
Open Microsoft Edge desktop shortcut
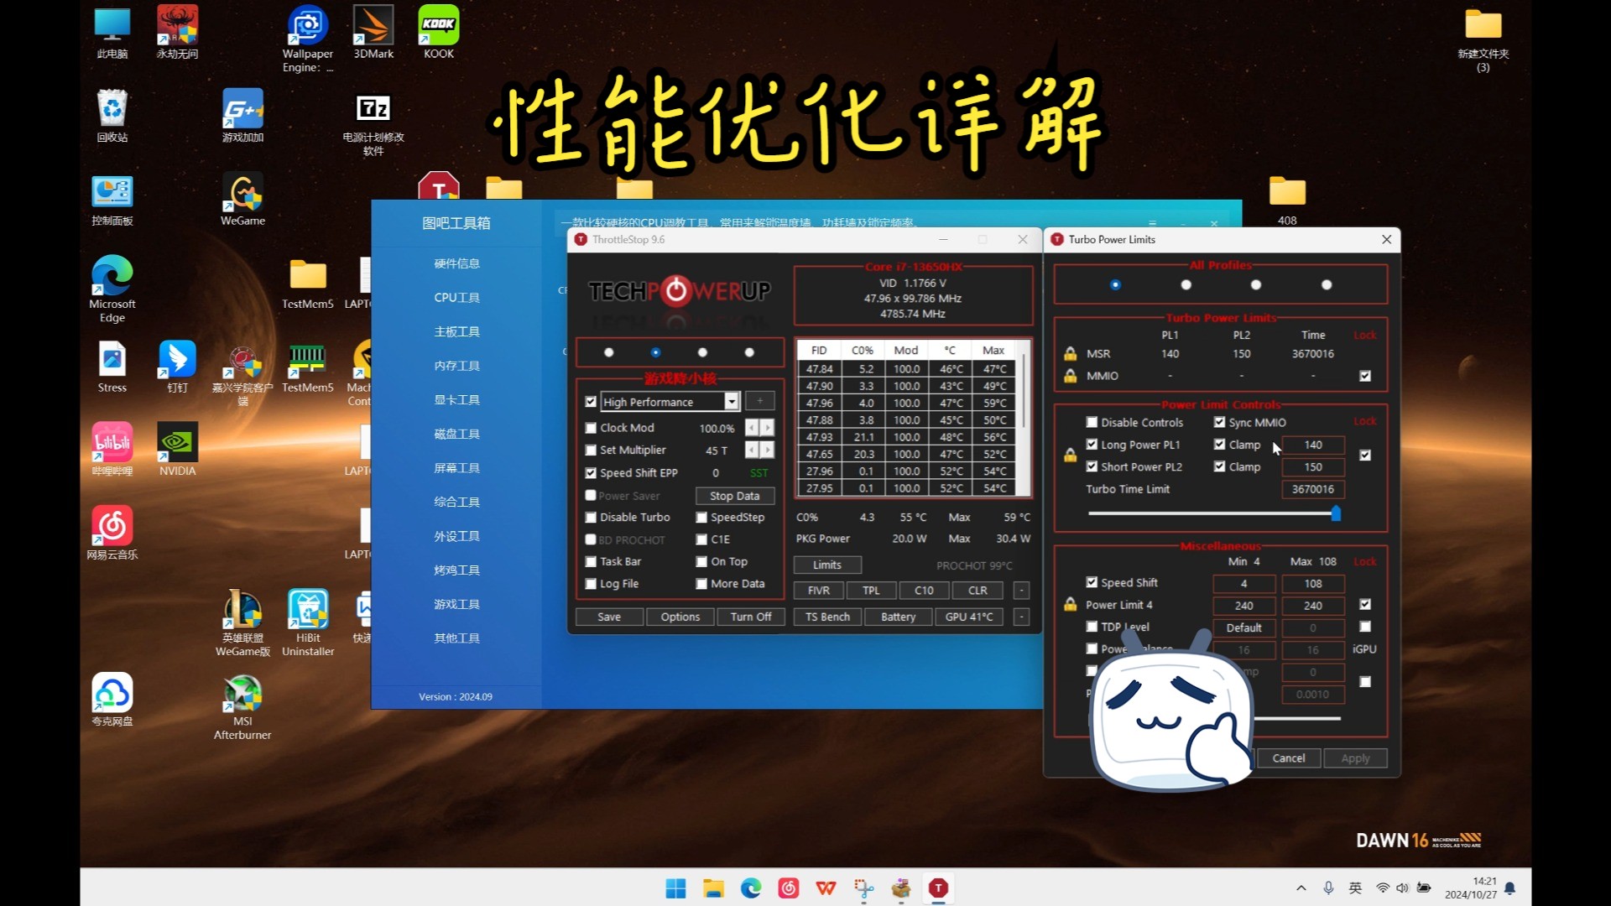(112, 289)
